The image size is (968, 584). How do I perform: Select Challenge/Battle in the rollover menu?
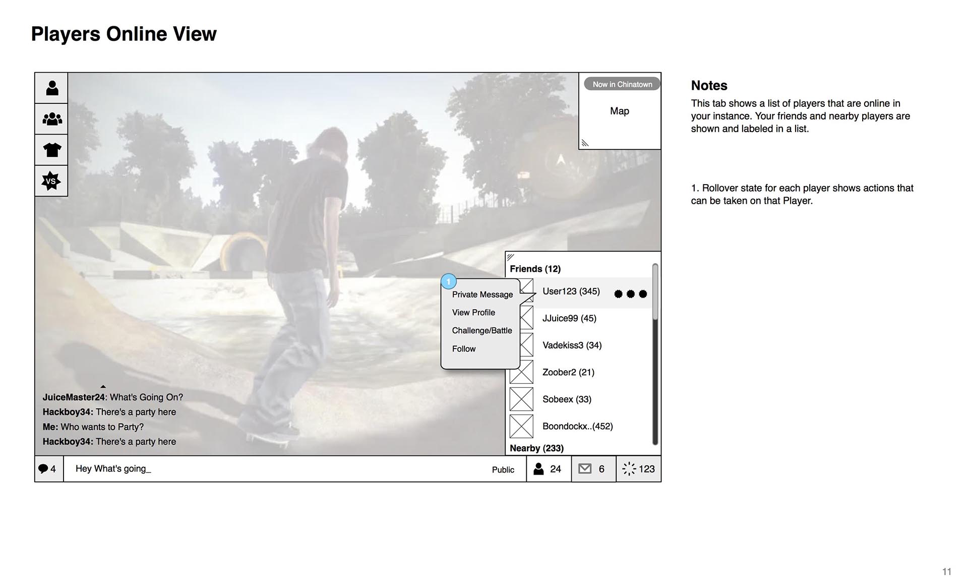[x=481, y=330]
